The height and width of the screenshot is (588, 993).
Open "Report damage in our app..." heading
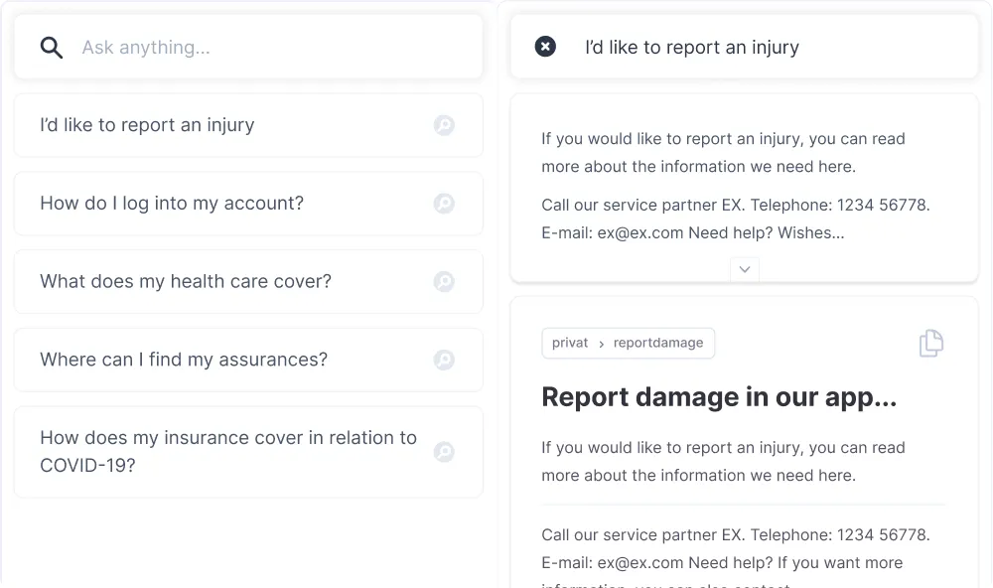[719, 397]
